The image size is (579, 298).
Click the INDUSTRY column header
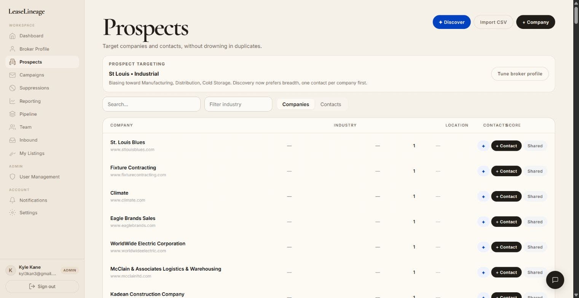click(345, 125)
